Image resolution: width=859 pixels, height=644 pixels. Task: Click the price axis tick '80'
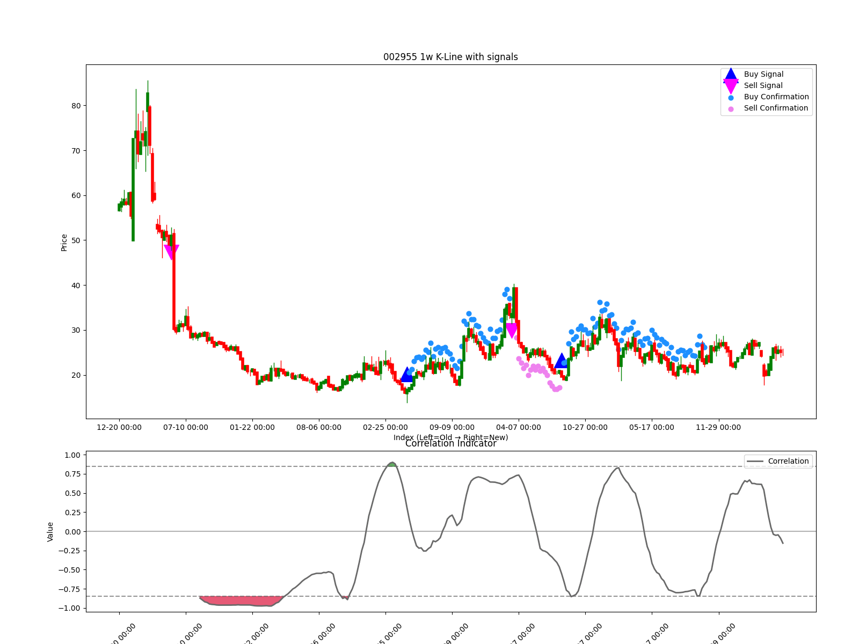tap(76, 106)
